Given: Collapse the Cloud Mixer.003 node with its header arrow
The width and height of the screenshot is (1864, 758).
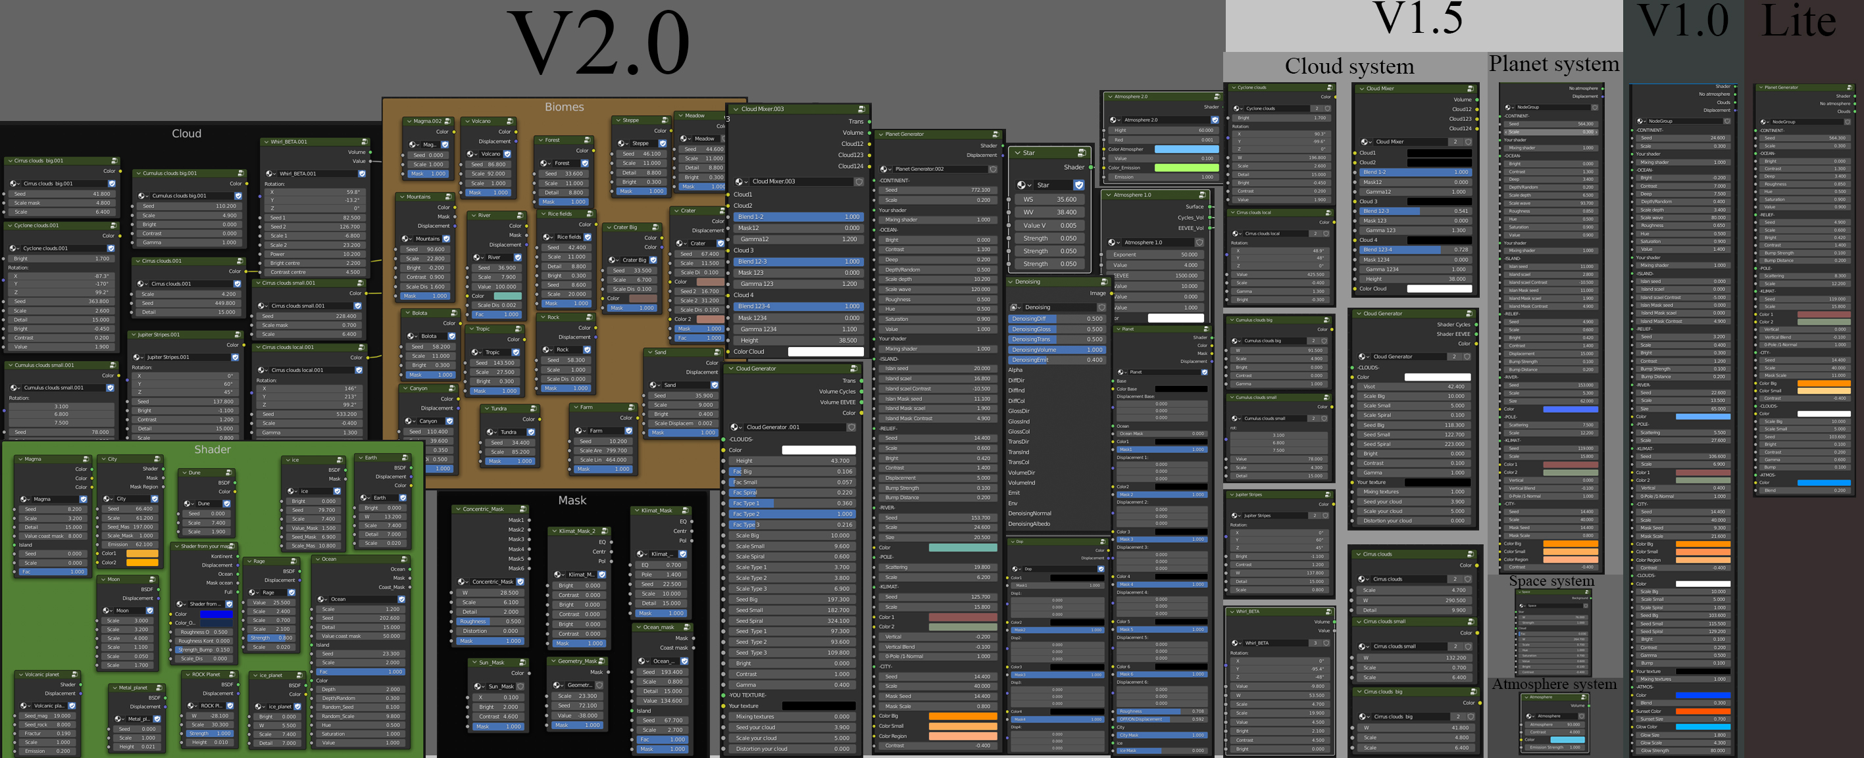Looking at the screenshot, I should click(x=736, y=109).
